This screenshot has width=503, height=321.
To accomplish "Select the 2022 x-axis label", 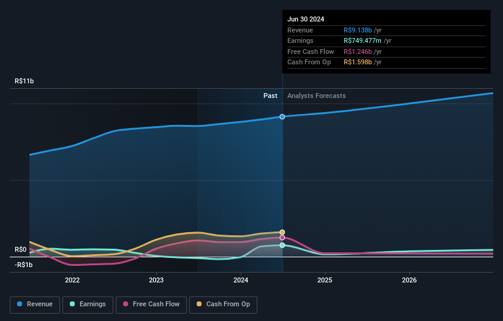I will coord(72,280).
